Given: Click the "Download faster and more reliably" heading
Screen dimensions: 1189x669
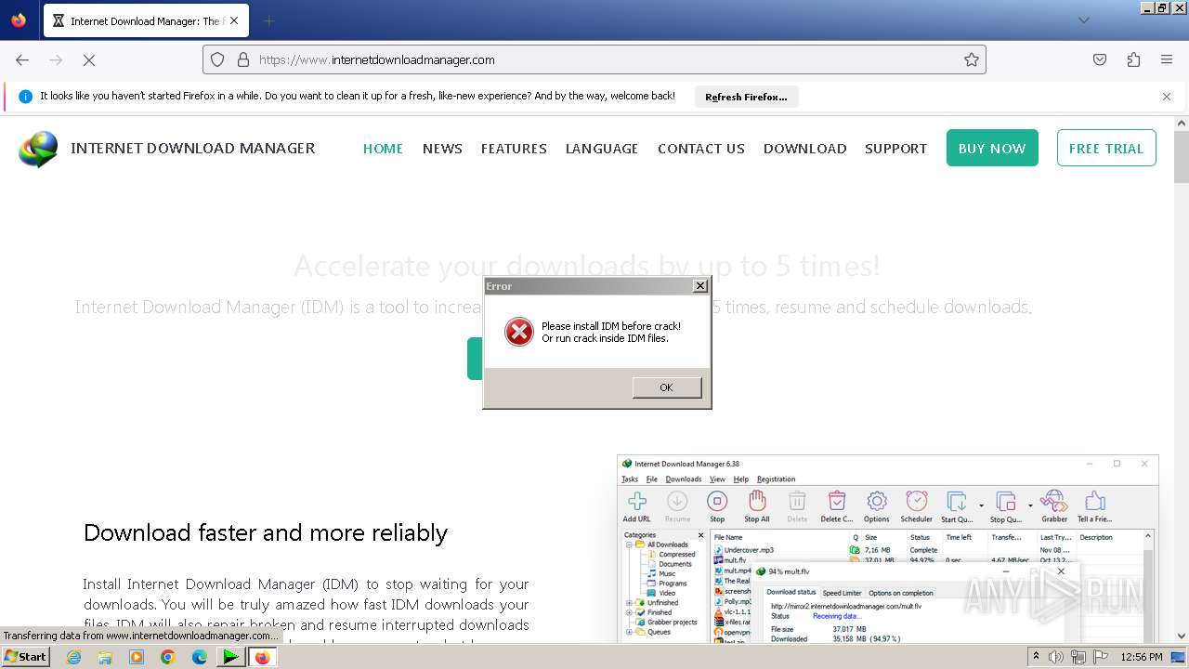Looking at the screenshot, I should click(266, 532).
